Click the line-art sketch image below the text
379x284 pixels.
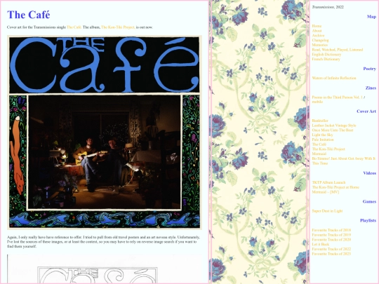tap(105, 269)
